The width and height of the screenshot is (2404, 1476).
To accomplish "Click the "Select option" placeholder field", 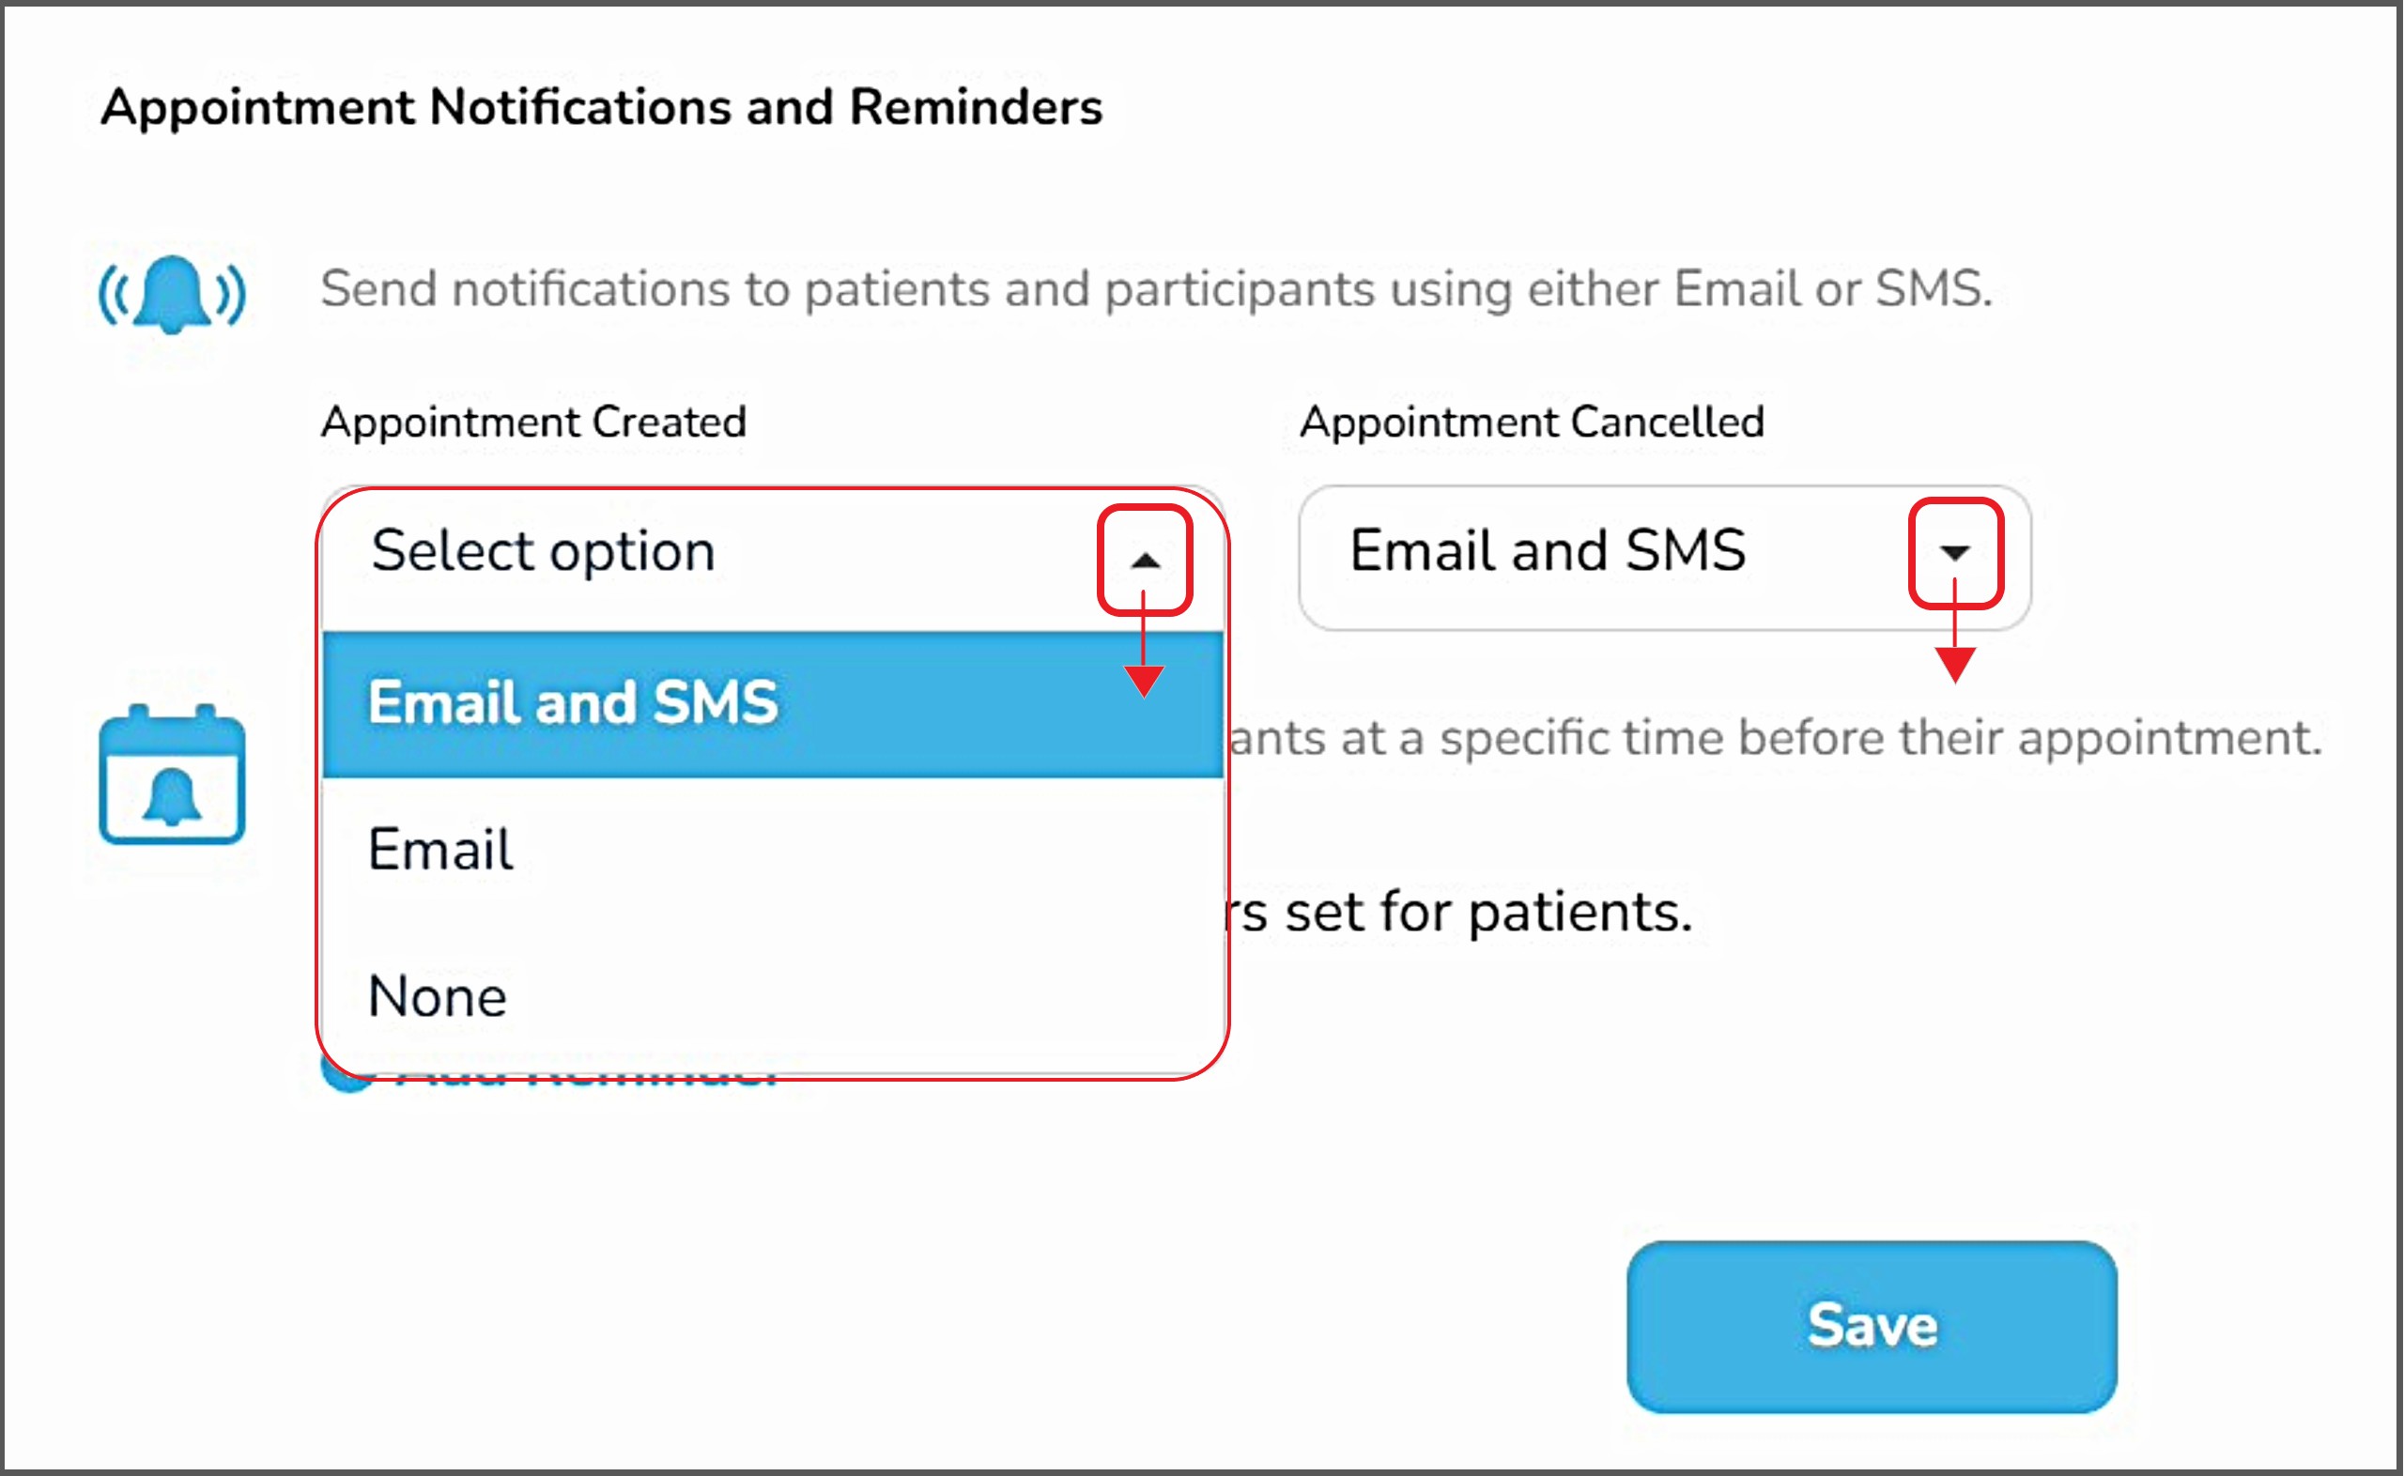I will pyautogui.click(x=543, y=550).
